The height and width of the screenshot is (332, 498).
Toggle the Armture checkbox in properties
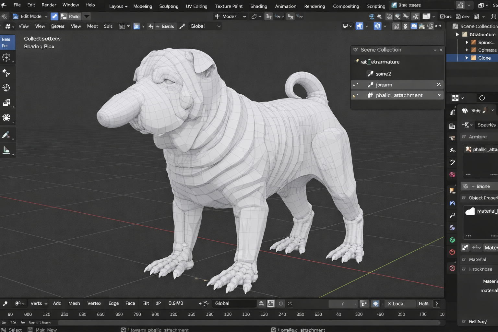click(464, 137)
